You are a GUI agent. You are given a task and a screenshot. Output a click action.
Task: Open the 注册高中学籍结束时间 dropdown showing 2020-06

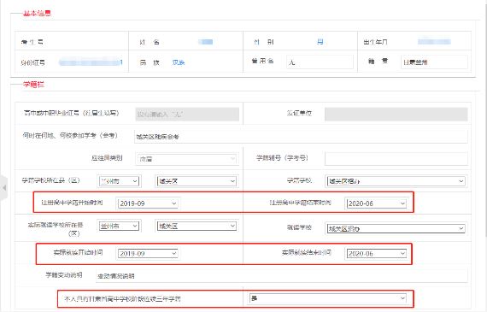point(377,203)
